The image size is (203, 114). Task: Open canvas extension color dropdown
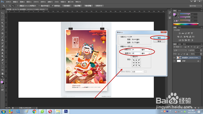coord(138,72)
